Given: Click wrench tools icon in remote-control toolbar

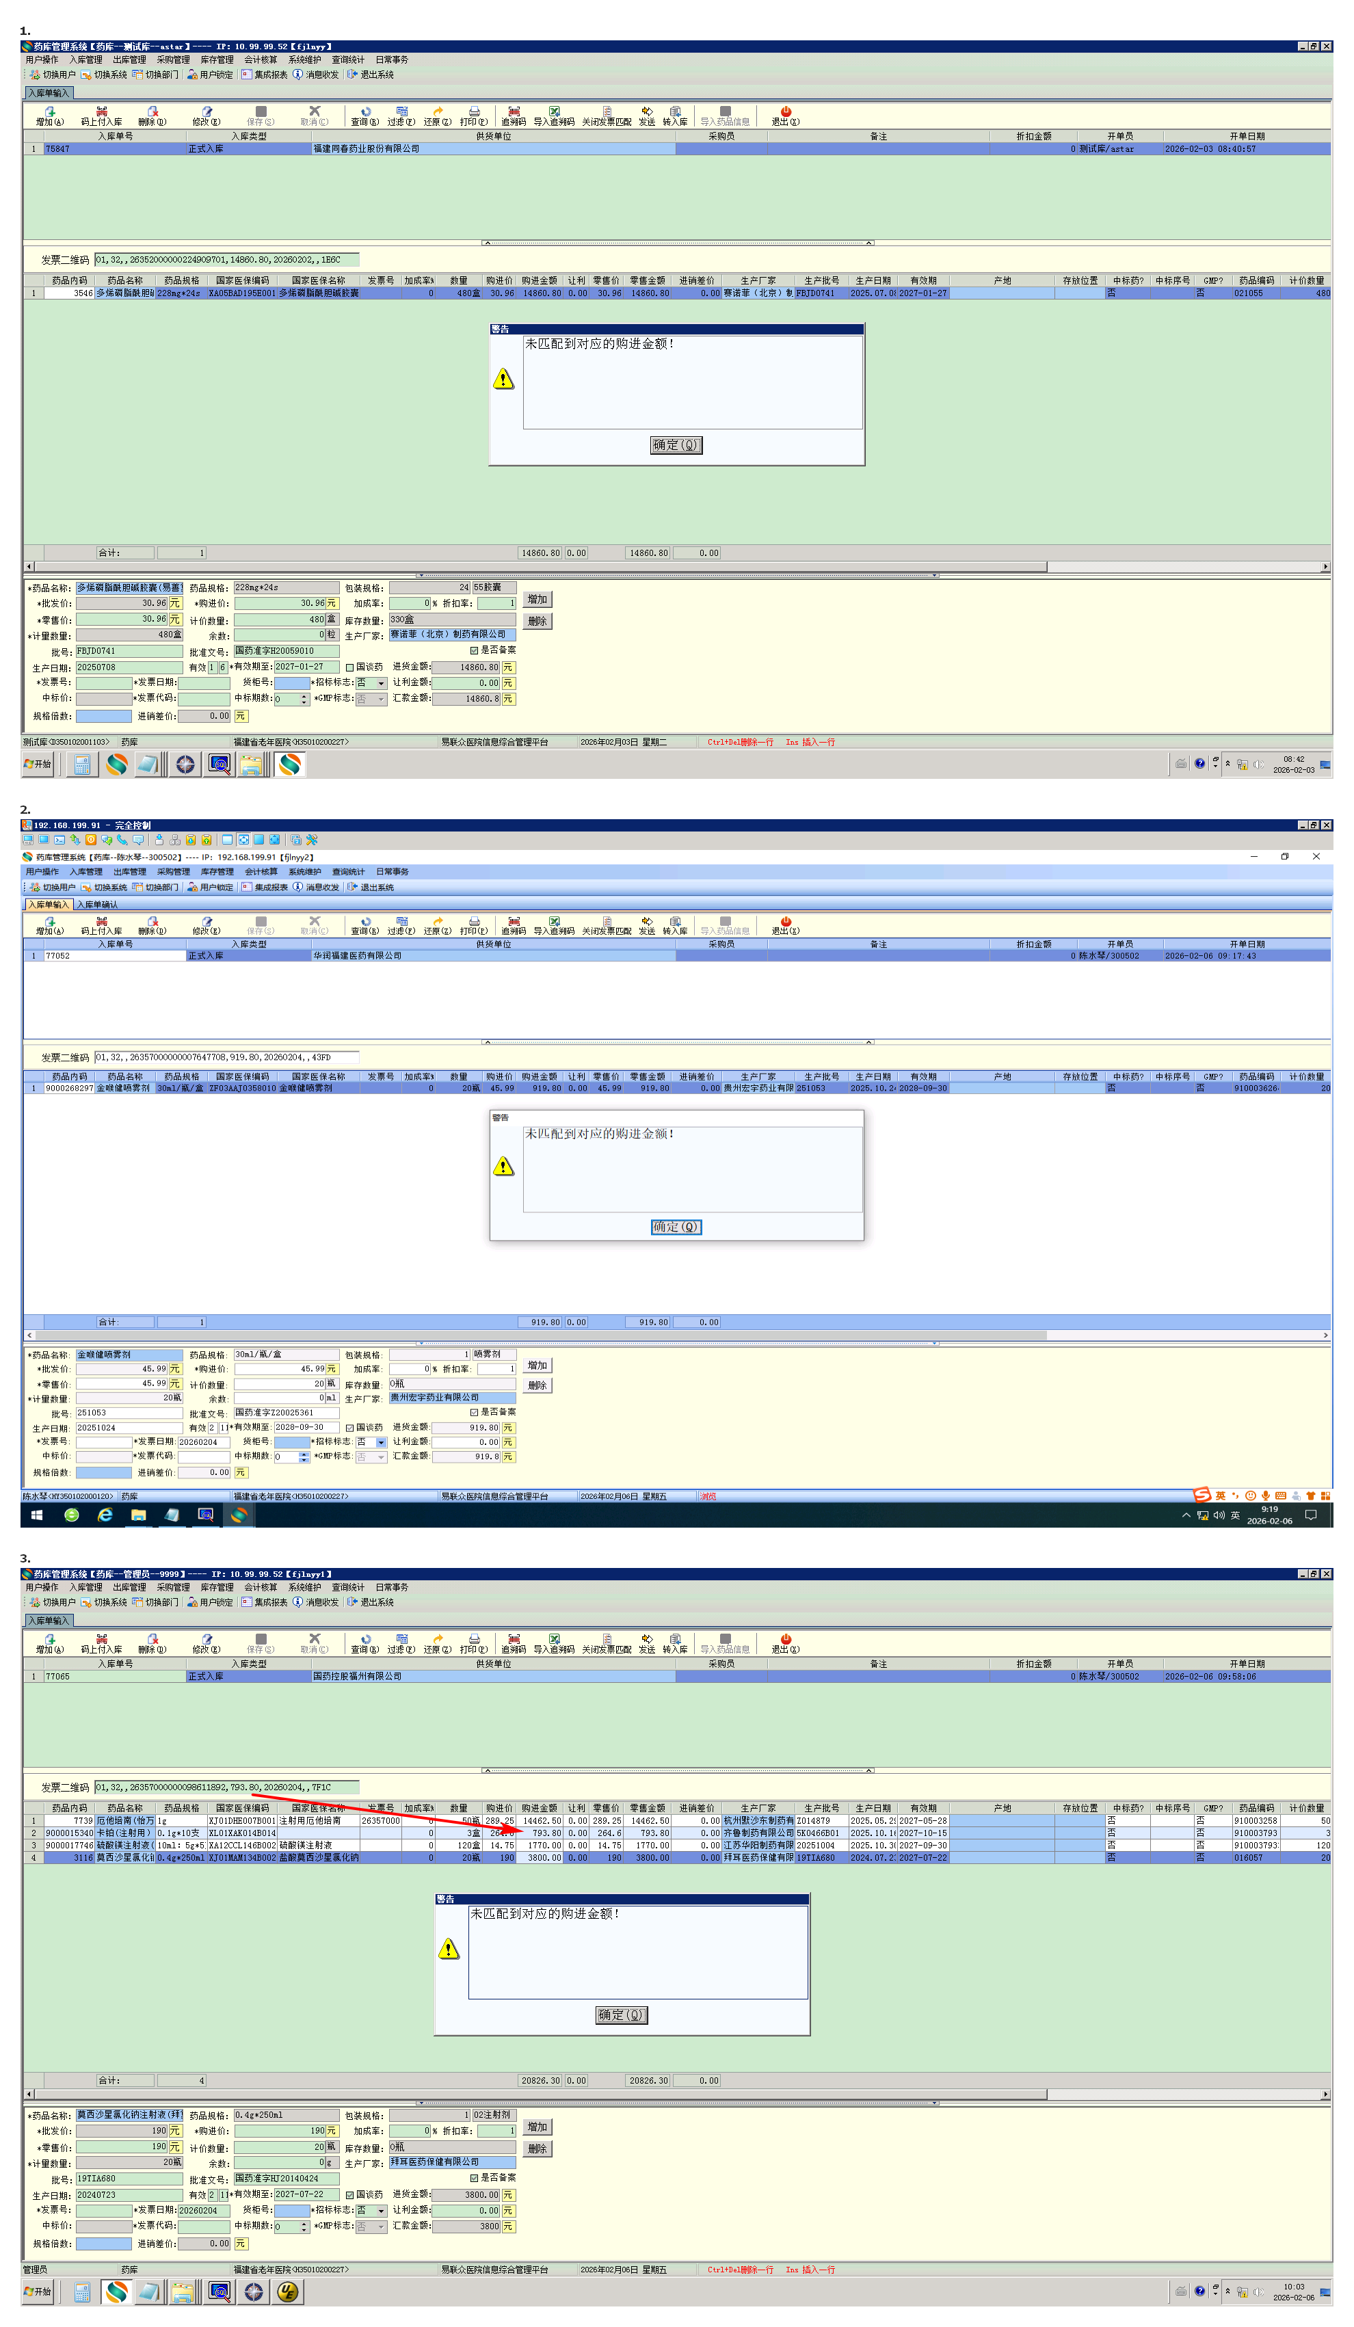Looking at the screenshot, I should click(313, 840).
